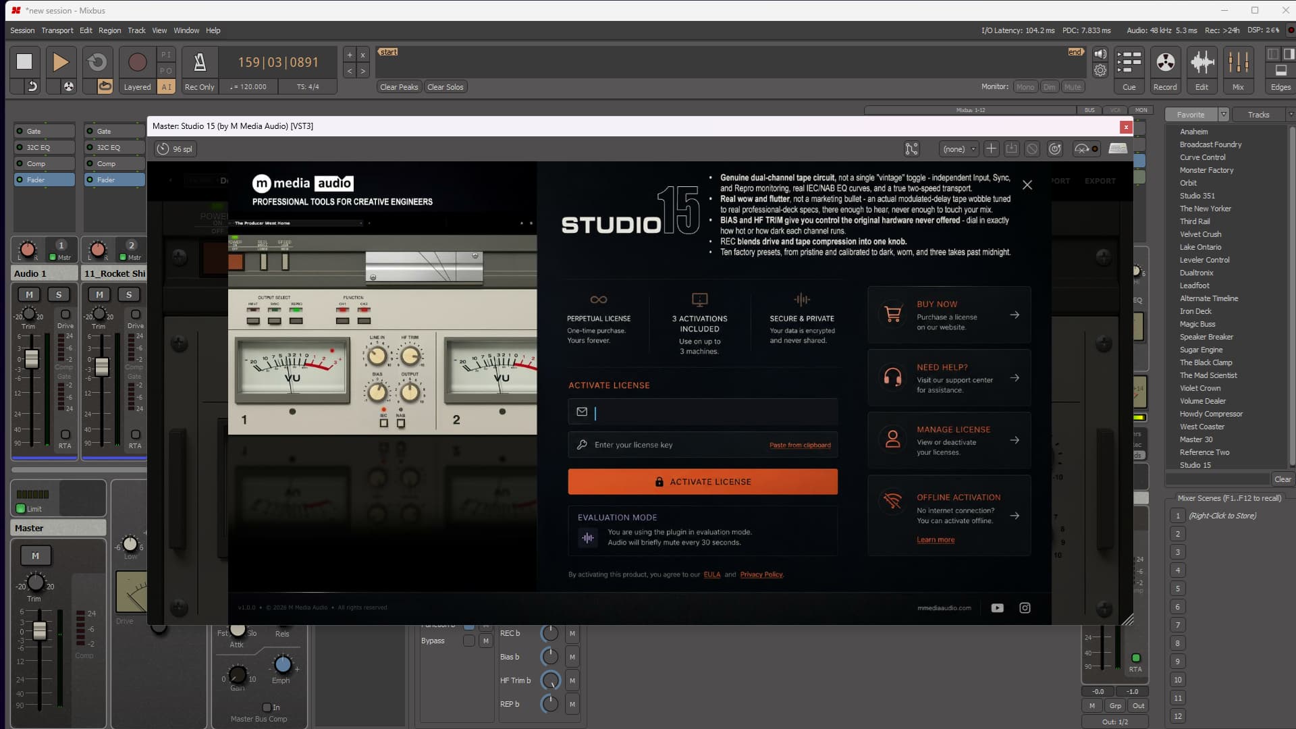Open the Region menu

(x=109, y=30)
